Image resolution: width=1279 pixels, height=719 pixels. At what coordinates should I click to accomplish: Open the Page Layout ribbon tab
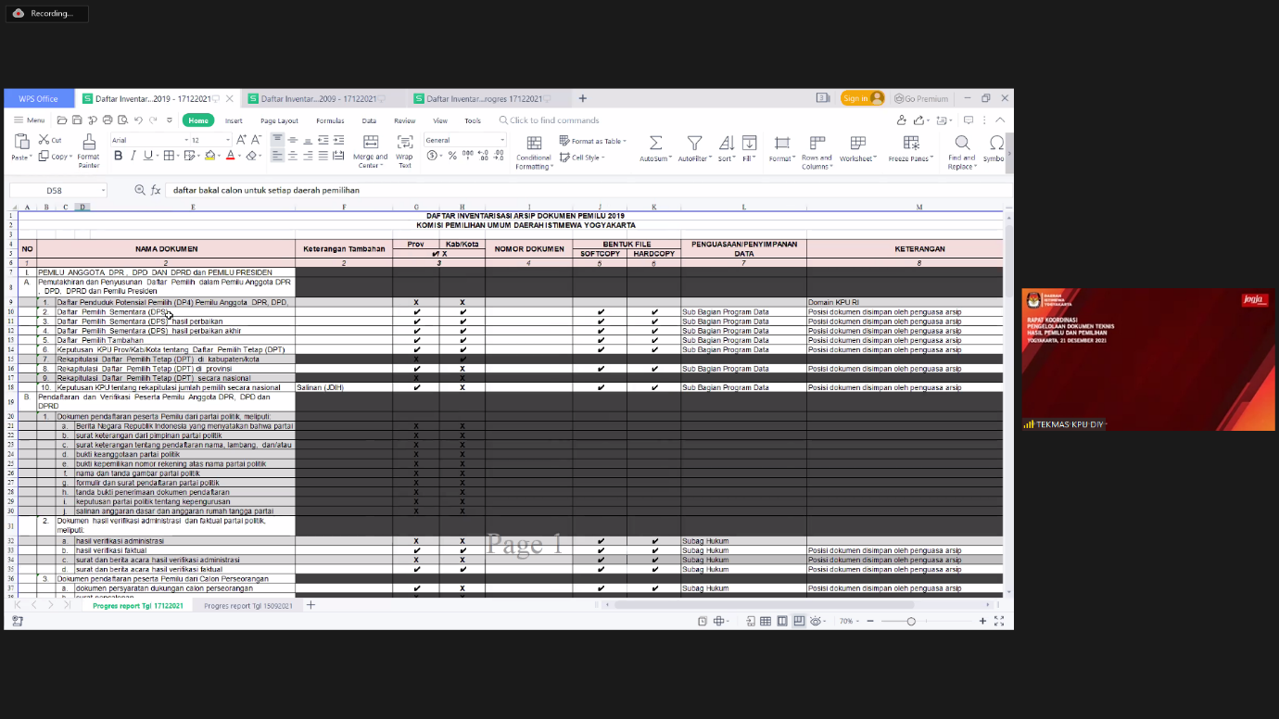(x=279, y=120)
